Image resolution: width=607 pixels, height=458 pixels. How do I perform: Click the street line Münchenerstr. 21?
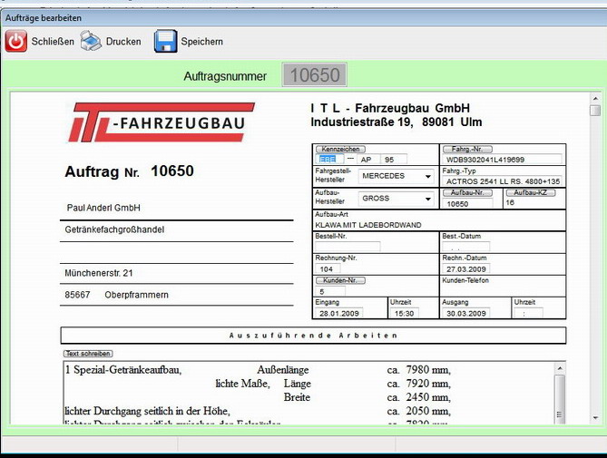[x=99, y=273]
